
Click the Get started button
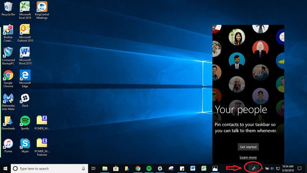click(x=248, y=147)
